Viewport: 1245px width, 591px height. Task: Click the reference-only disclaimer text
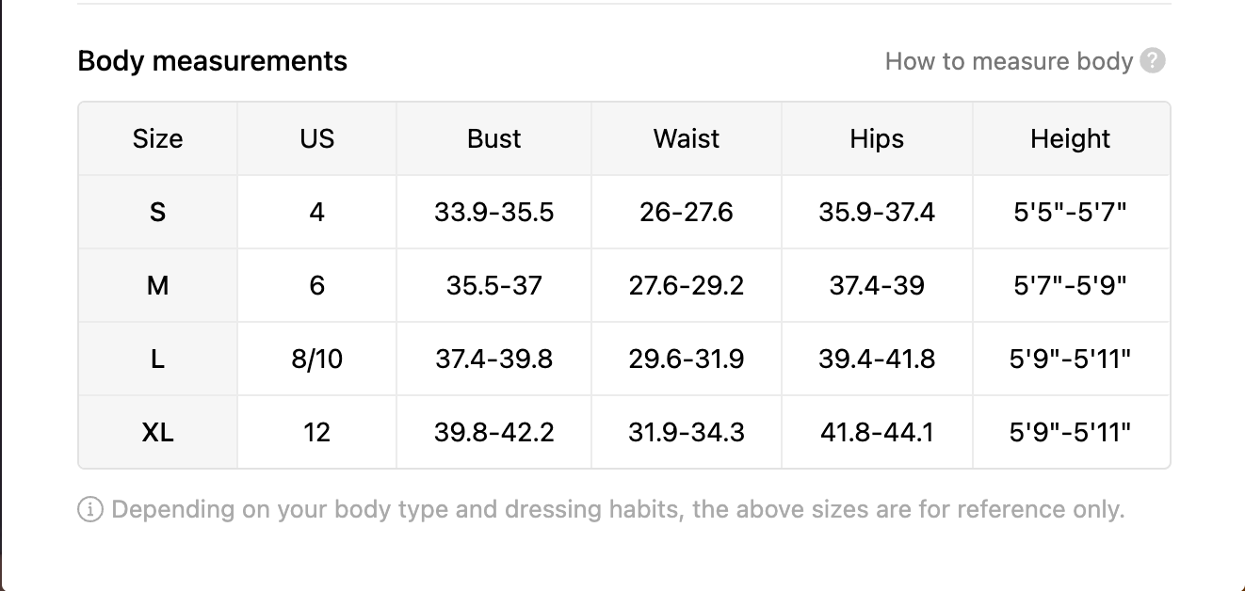[618, 510]
